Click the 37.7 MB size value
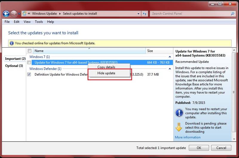The height and width of the screenshot is (158, 239). [153, 74]
